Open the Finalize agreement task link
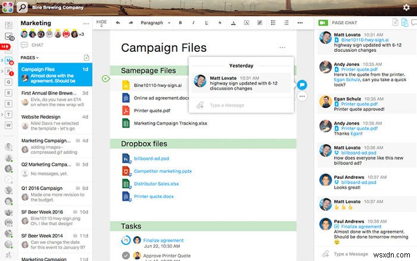 tap(163, 240)
